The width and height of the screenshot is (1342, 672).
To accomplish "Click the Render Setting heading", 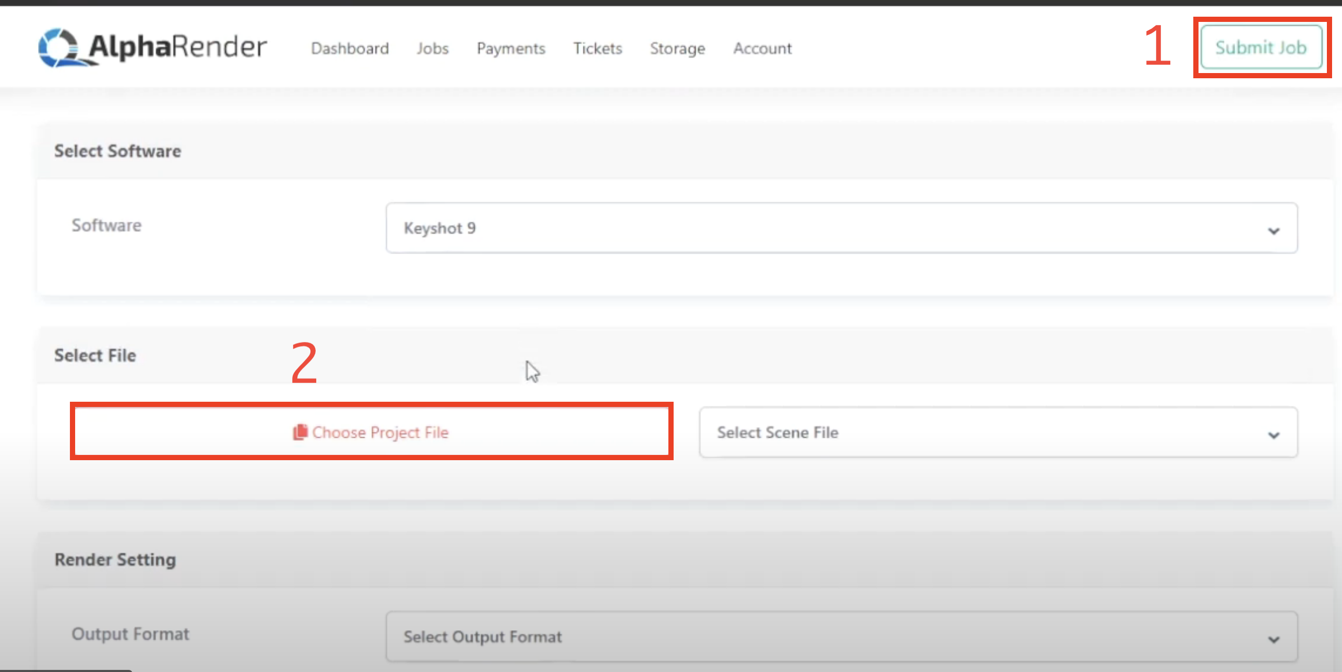I will click(115, 560).
